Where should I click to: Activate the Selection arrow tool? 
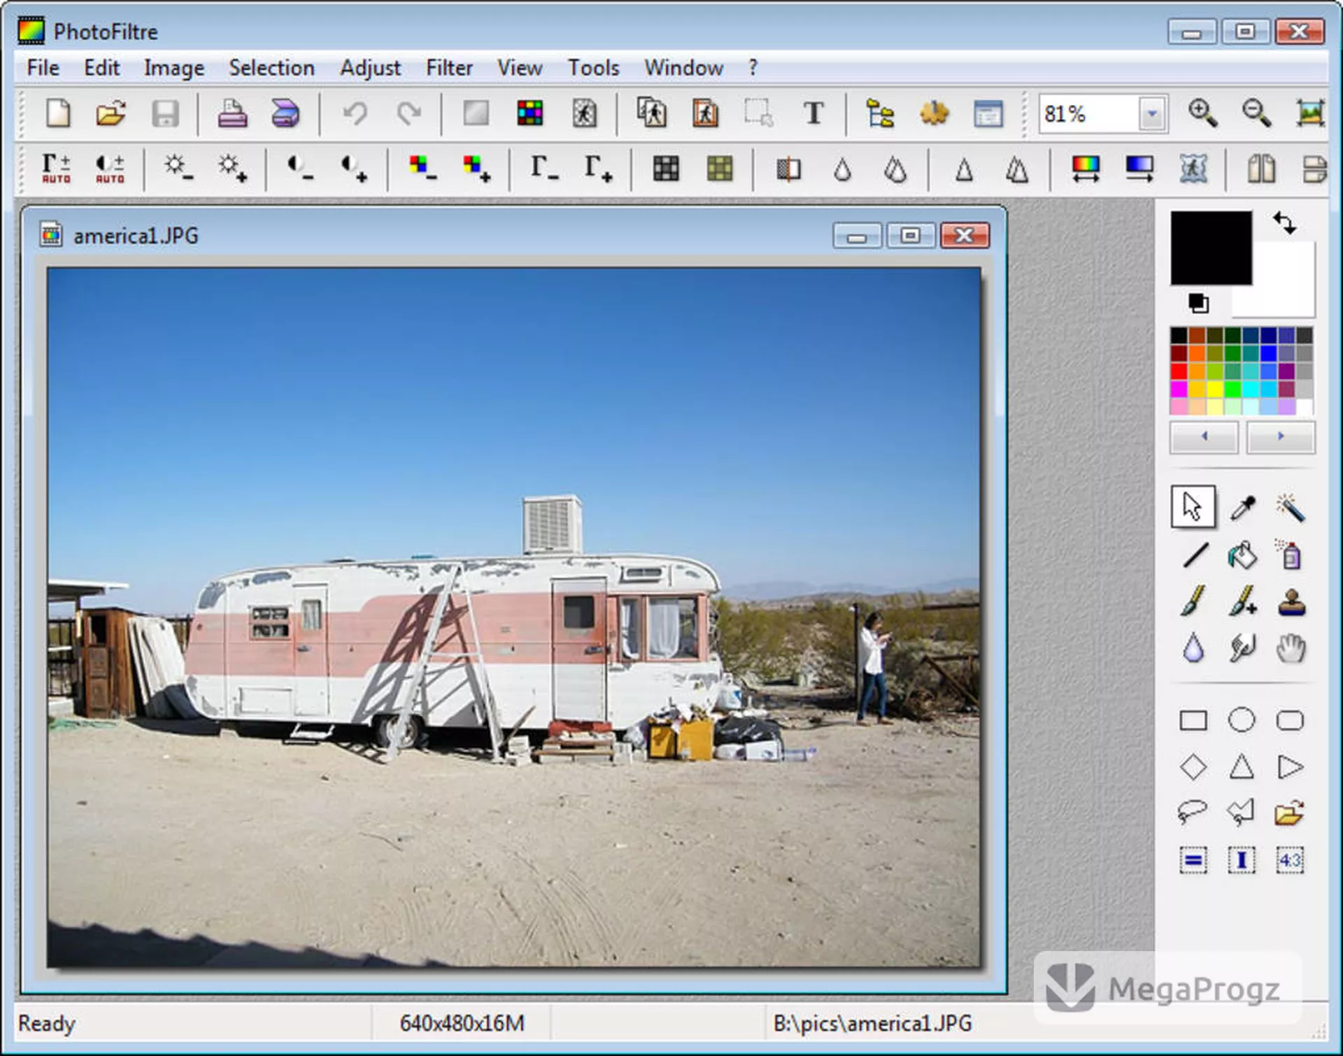tap(1193, 506)
